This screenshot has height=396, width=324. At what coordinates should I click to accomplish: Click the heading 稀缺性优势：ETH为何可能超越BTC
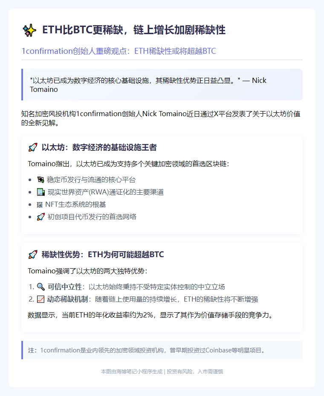click(x=103, y=254)
